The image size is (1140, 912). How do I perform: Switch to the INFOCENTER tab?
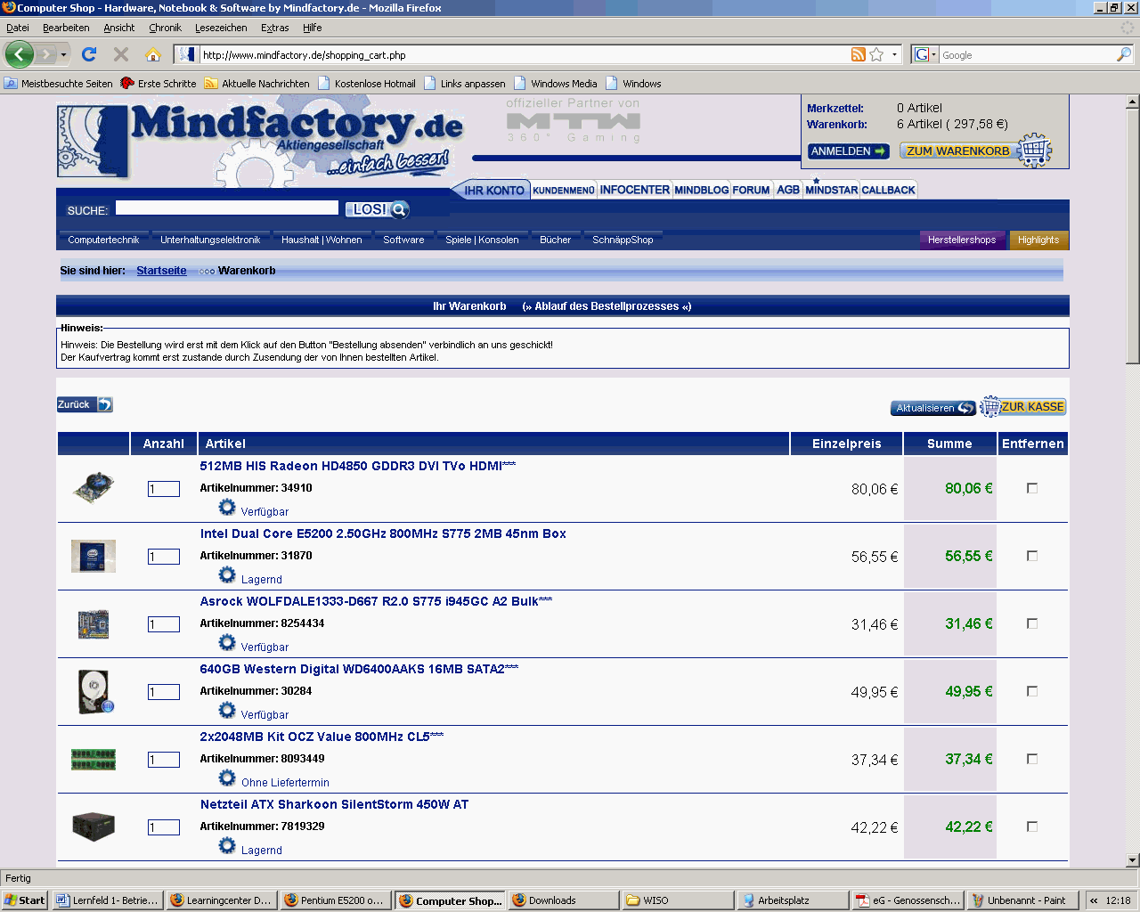[x=634, y=190]
